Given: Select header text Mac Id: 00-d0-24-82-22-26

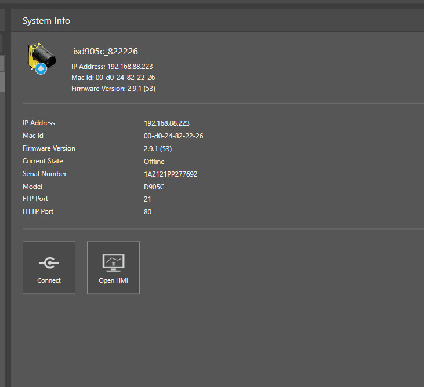Looking at the screenshot, I should [x=113, y=78].
